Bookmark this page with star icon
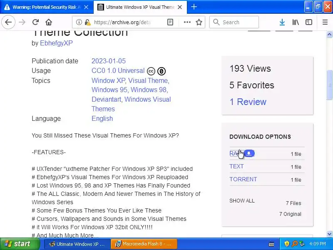The width and height of the screenshot is (333, 250). click(x=199, y=22)
